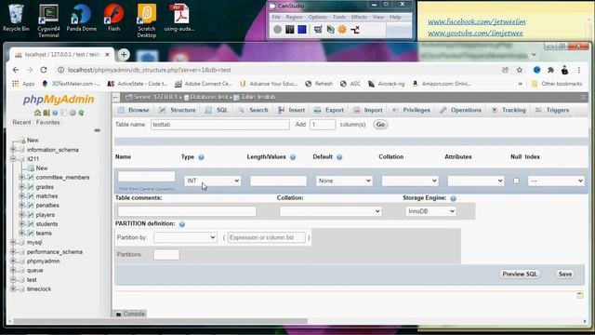Open the Tracking tab
This screenshot has width=595, height=335.
tap(509, 110)
